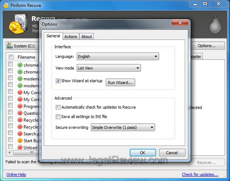Click the red status icon beside Program
This screenshot has height=181, width=230.
point(20,106)
